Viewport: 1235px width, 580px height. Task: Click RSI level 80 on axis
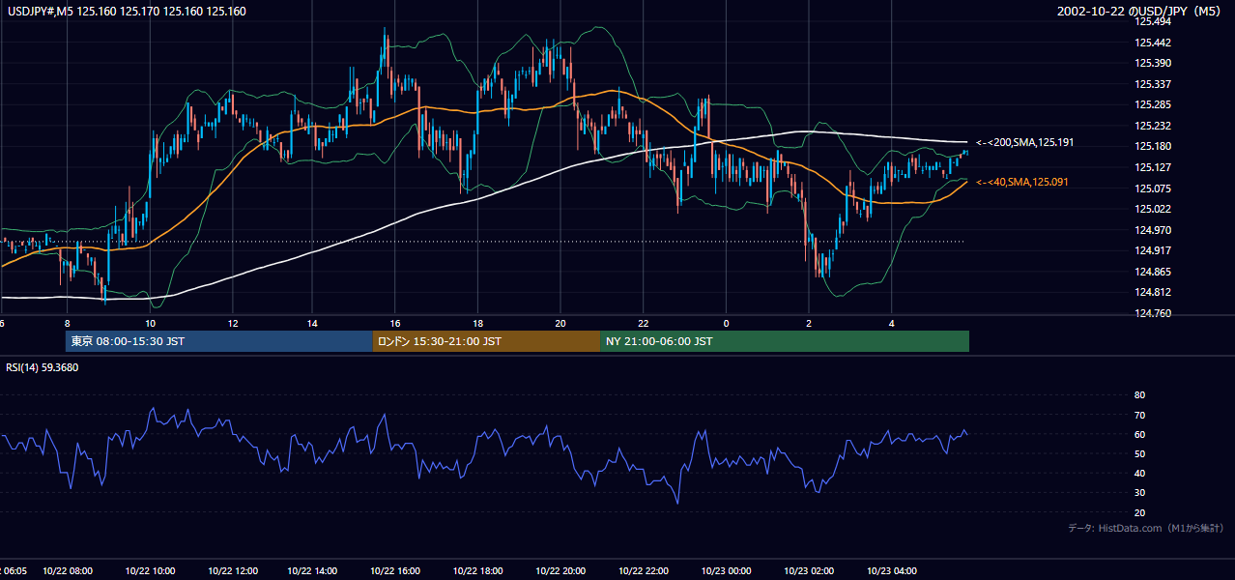point(1139,395)
